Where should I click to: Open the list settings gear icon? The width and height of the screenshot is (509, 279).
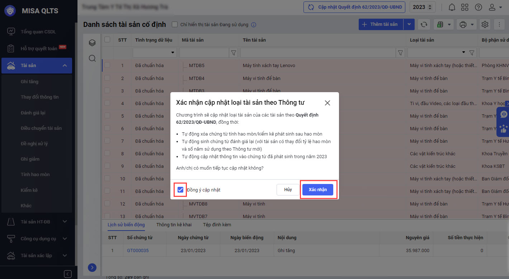(485, 24)
